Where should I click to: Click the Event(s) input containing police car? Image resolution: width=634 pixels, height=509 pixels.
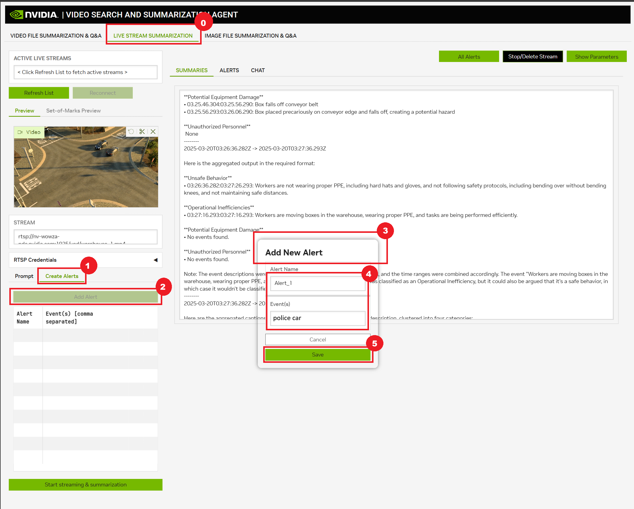pyautogui.click(x=317, y=318)
